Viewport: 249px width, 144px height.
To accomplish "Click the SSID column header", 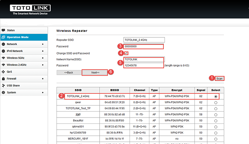I will click(78, 90).
